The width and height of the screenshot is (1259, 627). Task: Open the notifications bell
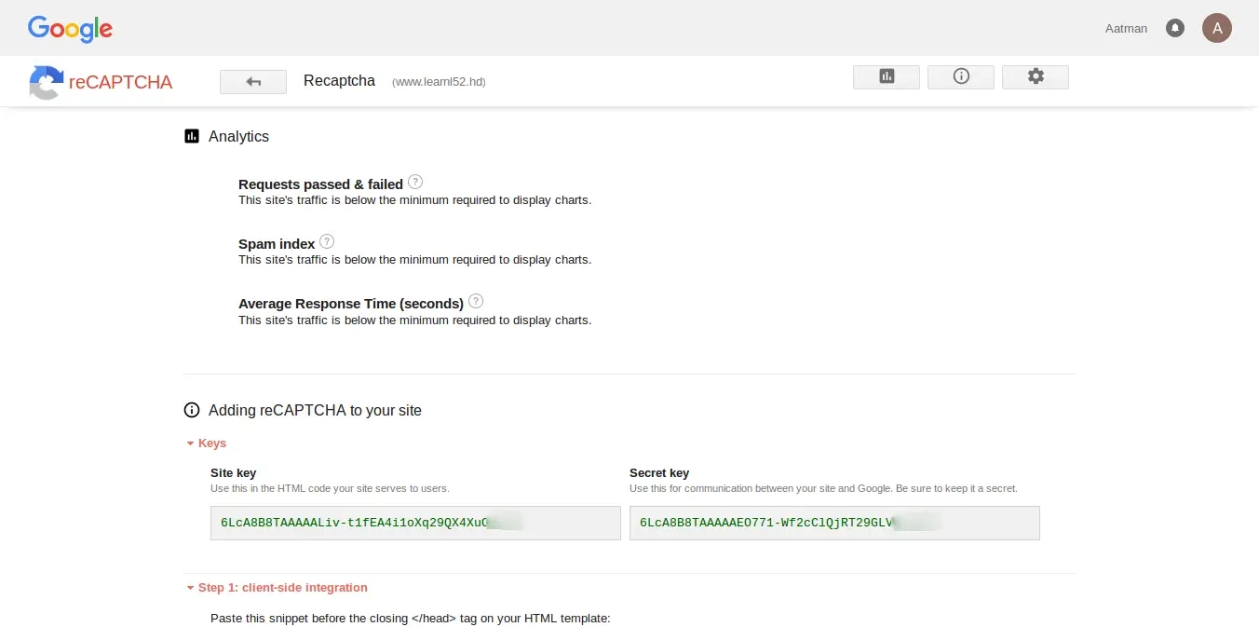click(x=1175, y=28)
